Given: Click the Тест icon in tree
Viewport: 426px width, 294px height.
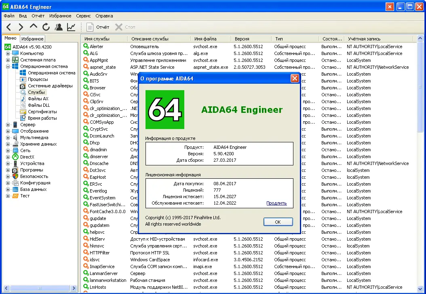Looking at the screenshot, I should pos(15,196).
